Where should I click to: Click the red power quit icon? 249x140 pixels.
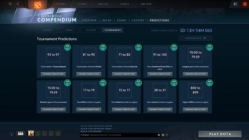coord(245,4)
